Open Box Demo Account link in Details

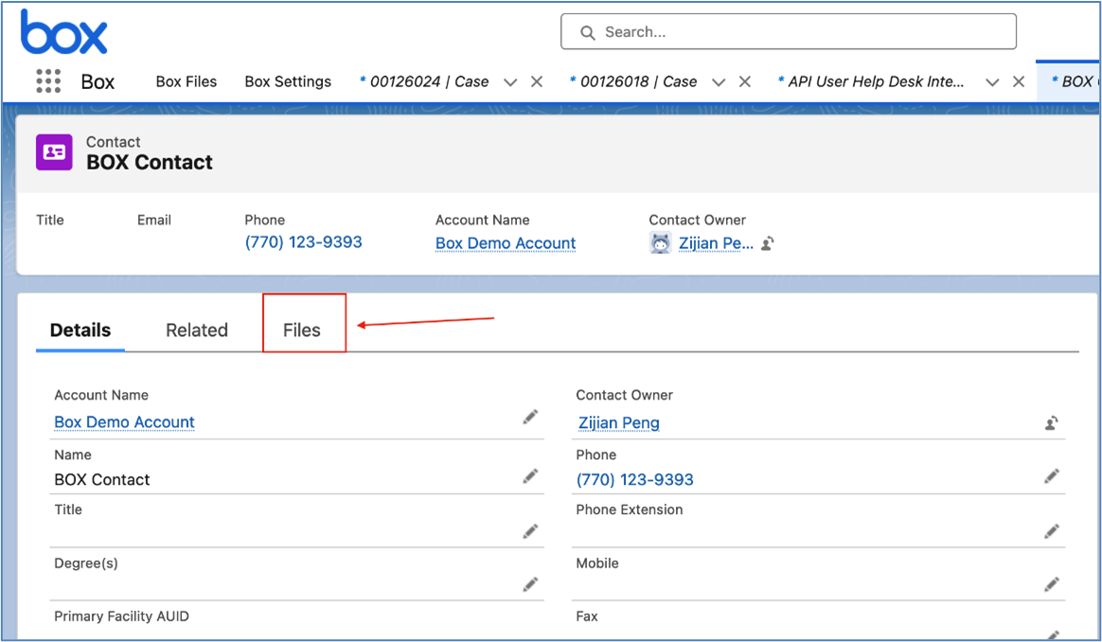(x=124, y=422)
